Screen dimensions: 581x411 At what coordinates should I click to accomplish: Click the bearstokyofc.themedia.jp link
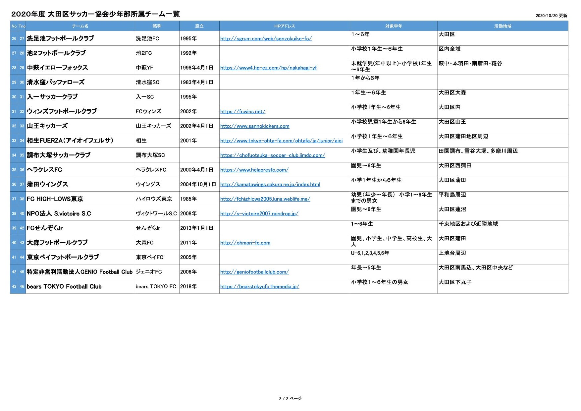259,287
